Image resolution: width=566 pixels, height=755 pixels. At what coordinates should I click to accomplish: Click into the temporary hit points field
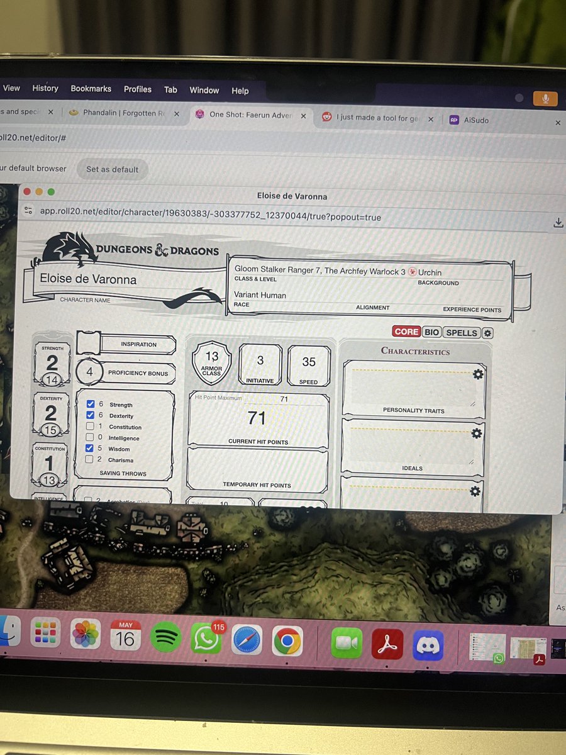[x=257, y=465]
